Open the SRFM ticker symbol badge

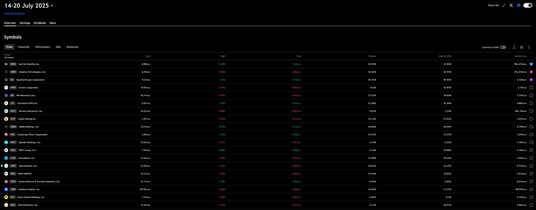(x=13, y=64)
